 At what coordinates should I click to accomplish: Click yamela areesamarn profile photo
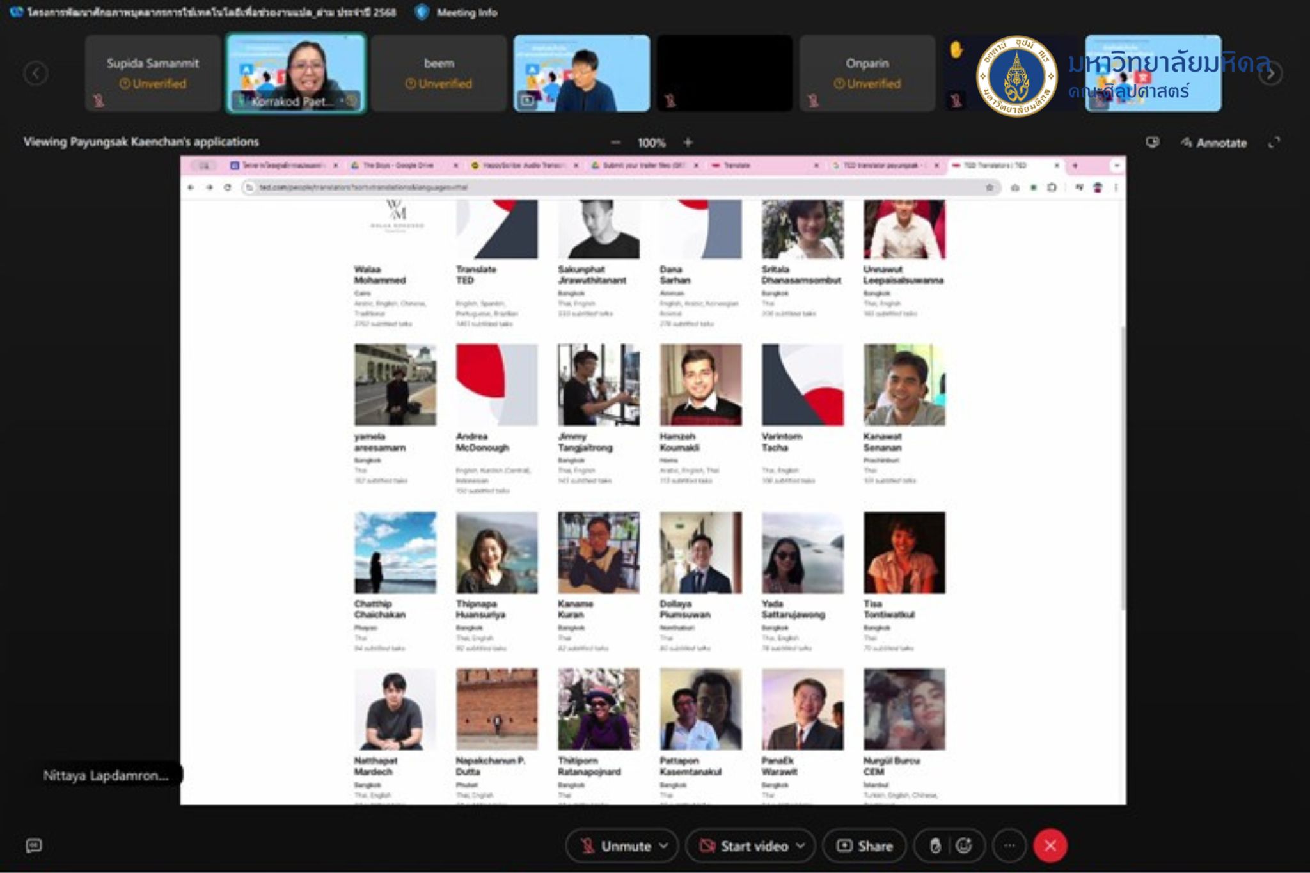pos(395,385)
